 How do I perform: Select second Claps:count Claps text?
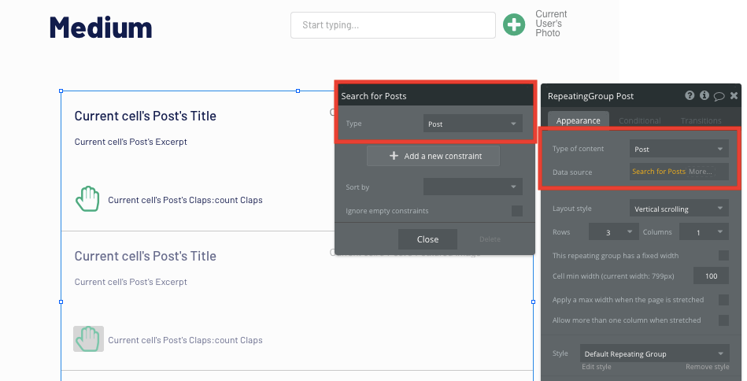coord(185,340)
